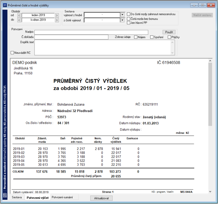Click the report preview vertical scrollbar thumb
Screen dimensions: 218x204
click(x=210, y=95)
